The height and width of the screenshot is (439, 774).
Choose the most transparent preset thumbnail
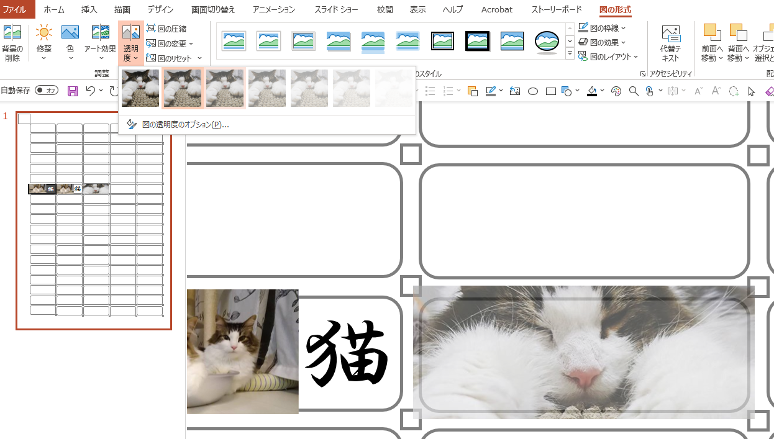[x=394, y=88]
